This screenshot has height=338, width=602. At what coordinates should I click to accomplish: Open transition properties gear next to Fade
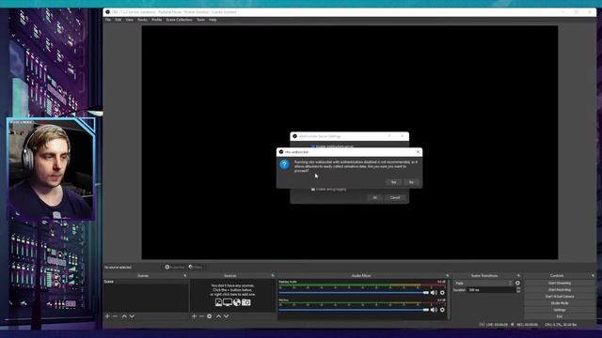(517, 284)
